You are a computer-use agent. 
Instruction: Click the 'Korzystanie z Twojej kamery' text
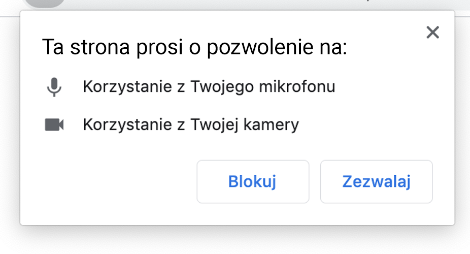[191, 124]
